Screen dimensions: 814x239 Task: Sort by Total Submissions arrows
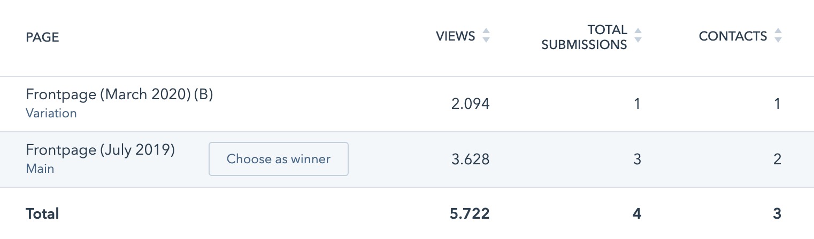637,36
